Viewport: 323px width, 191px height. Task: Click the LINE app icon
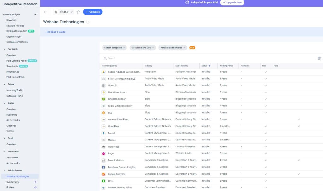click(103, 181)
